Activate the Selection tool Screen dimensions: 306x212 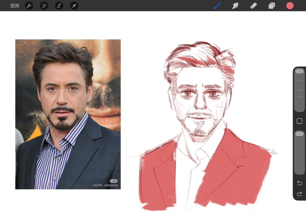pos(59,6)
